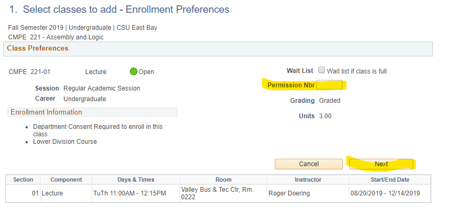Viewport: 459px width, 212px height.
Task: Click the Next button
Action: pos(381,164)
